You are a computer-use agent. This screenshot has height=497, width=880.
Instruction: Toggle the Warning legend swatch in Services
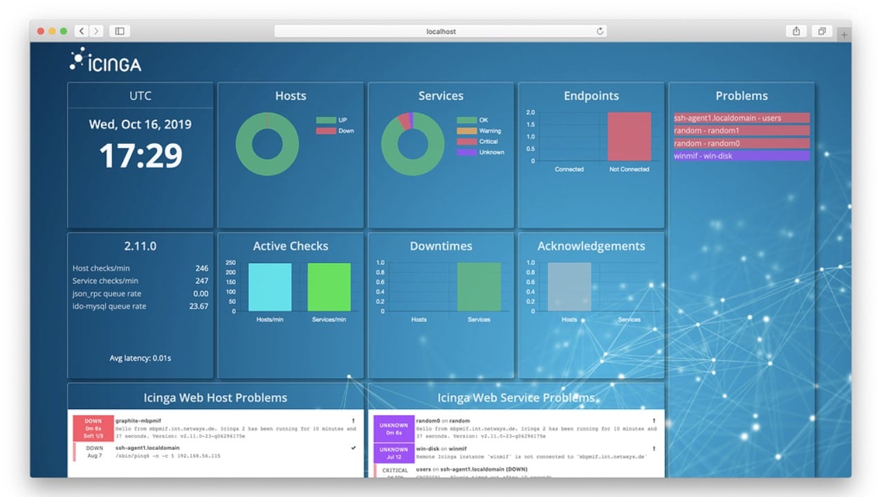point(467,131)
